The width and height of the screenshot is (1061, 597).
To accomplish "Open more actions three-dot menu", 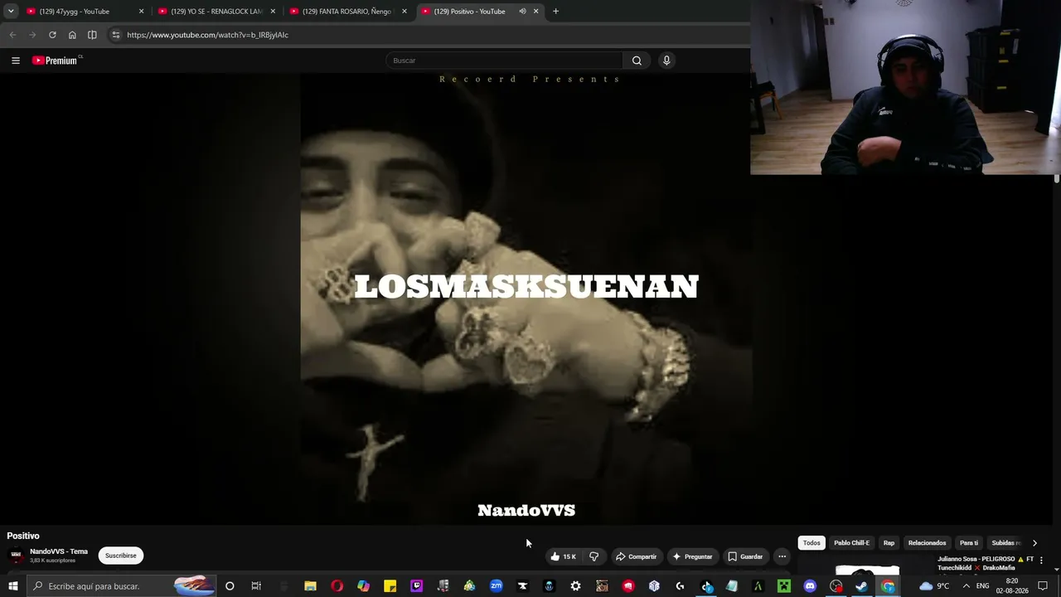I will point(782,556).
